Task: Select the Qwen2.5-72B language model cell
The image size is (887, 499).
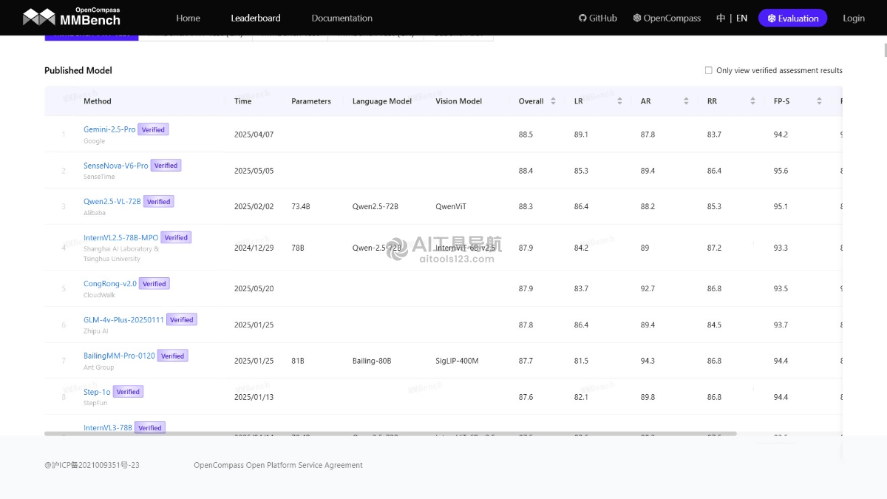Action: (x=375, y=206)
